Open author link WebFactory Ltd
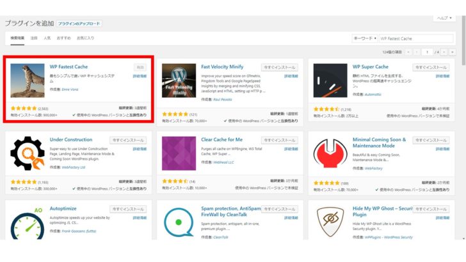This screenshot has width=466, height=262. [x=74, y=167]
